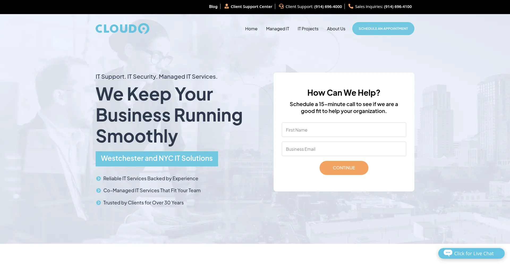Focus the First Name input field
The height and width of the screenshot is (264, 510).
344,130
